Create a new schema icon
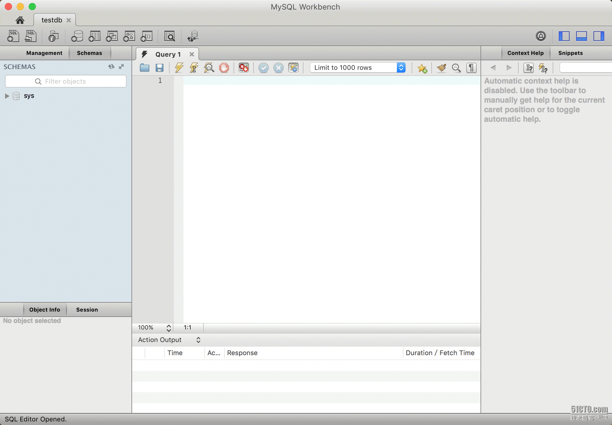 (x=77, y=36)
